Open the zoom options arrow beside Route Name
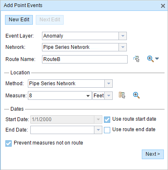 (157, 59)
